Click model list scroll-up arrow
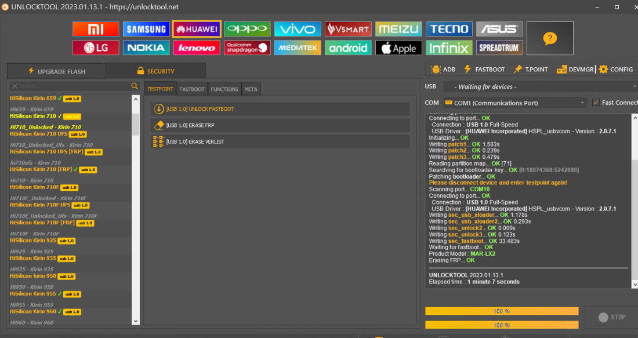This screenshot has height=338, width=638. click(x=136, y=99)
